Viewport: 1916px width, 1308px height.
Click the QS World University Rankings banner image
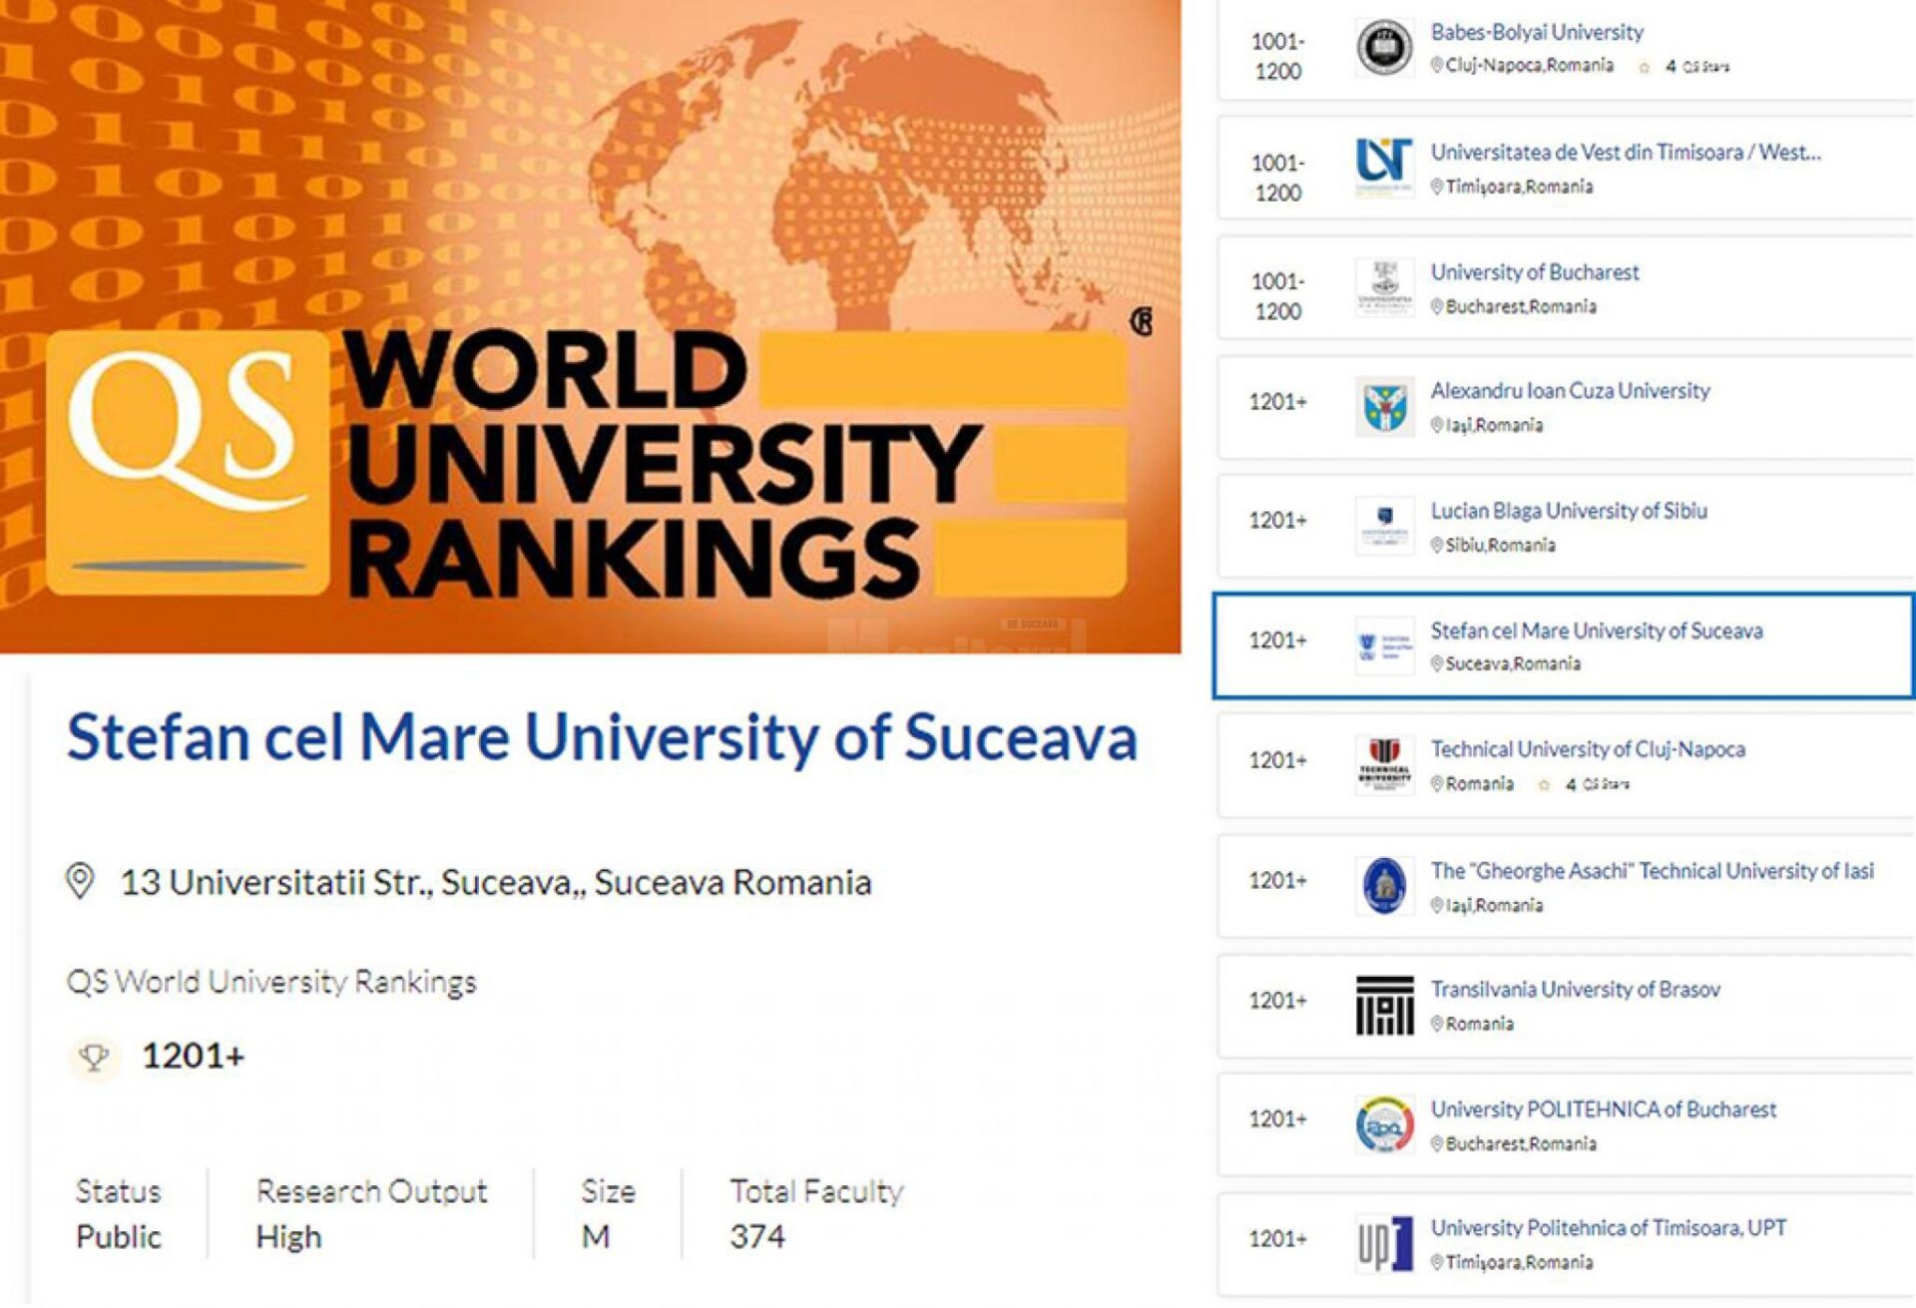point(589,326)
